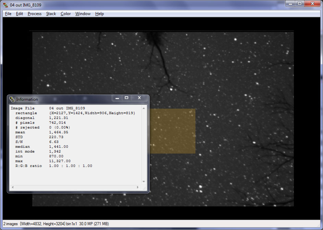Image resolution: width=323 pixels, height=230 pixels.
Task: Minimize the Information window
Action: pos(117,98)
